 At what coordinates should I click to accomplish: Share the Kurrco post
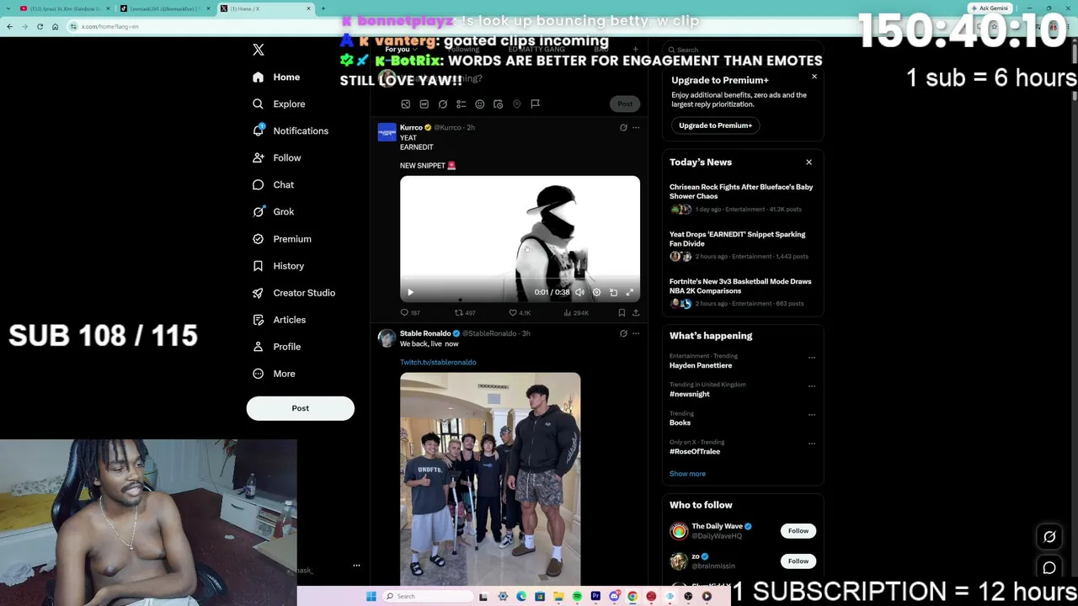coord(636,313)
